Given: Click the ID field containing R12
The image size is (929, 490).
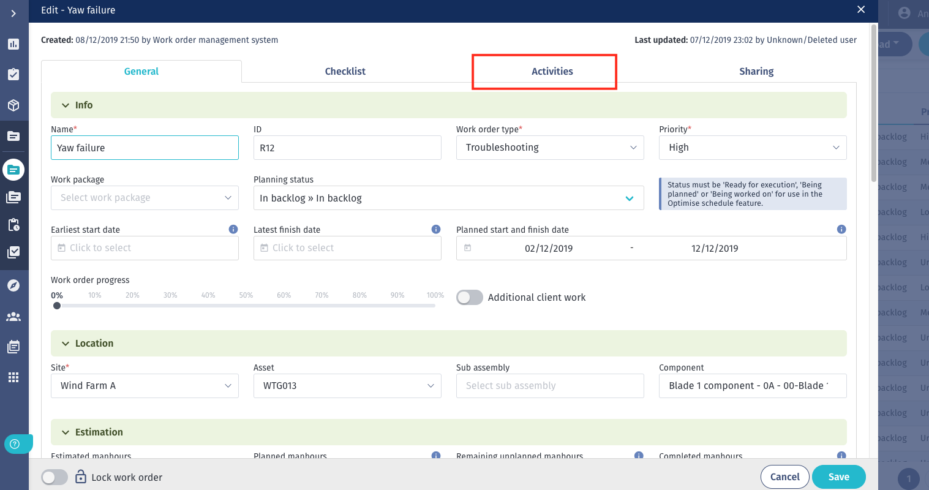Looking at the screenshot, I should (347, 148).
